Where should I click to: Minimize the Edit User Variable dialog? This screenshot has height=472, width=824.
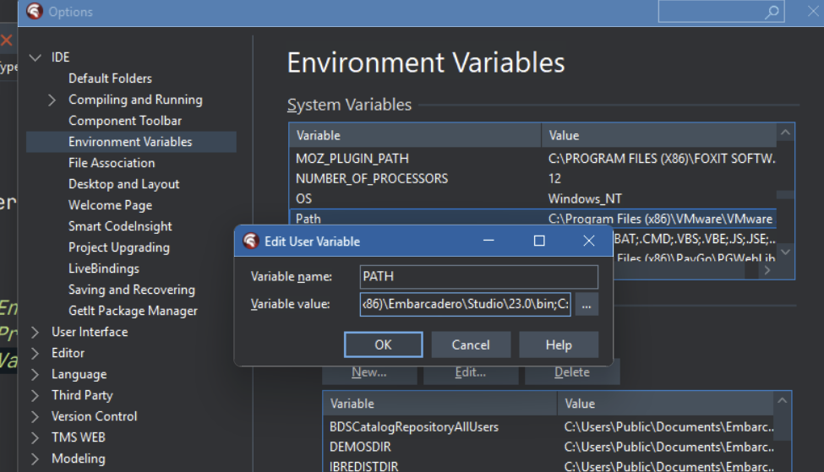(x=488, y=241)
